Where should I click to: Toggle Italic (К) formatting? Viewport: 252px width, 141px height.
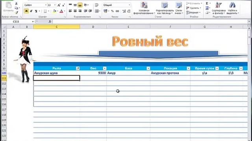tap(31, 11)
